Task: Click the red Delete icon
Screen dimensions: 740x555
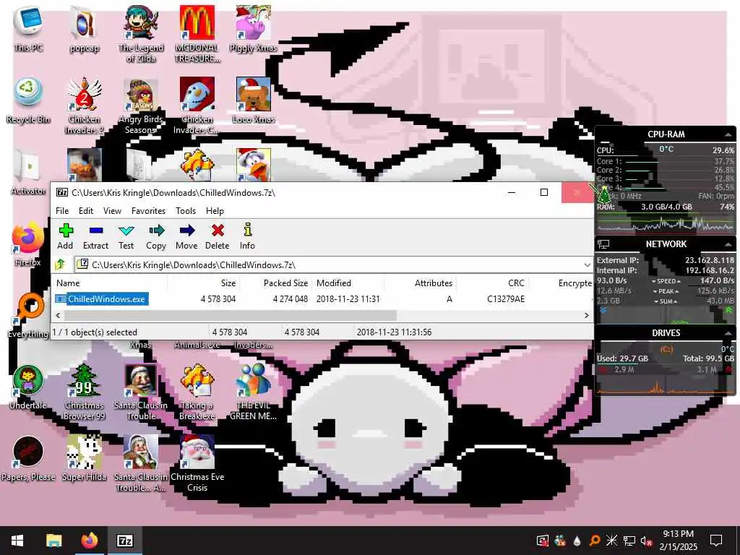Action: click(217, 236)
